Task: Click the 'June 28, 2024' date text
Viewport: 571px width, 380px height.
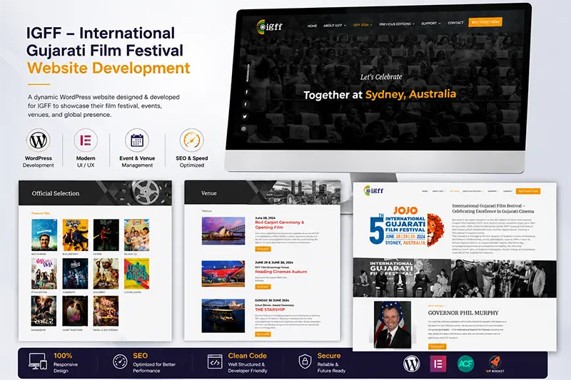Action: [x=265, y=218]
